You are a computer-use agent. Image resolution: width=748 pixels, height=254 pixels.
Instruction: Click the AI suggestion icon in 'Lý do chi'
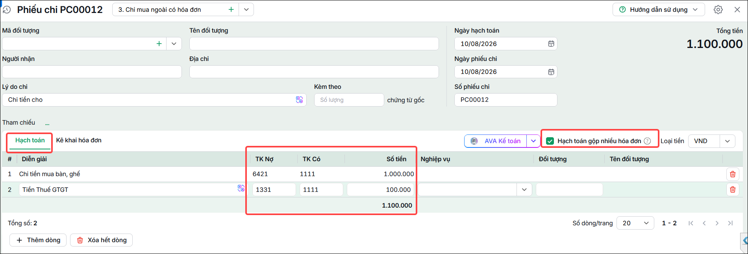point(300,100)
